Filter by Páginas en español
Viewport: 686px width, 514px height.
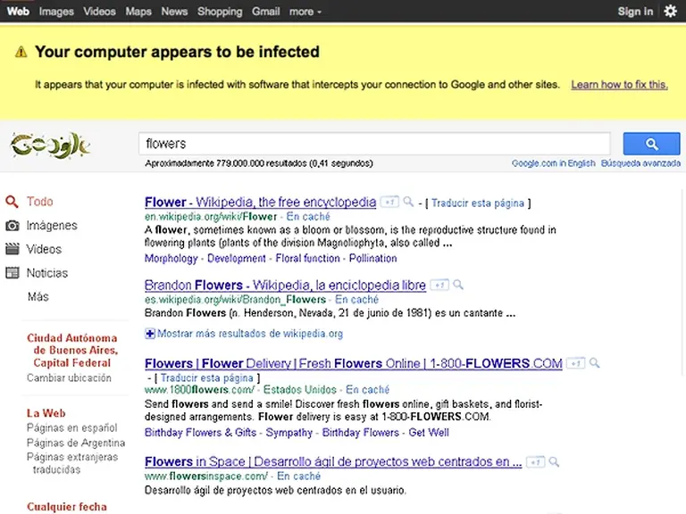72,427
